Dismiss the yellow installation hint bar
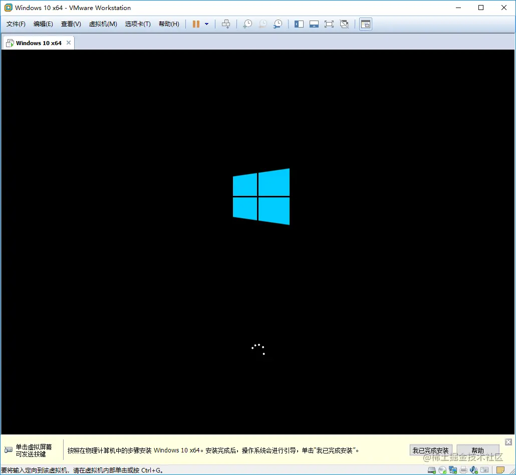516x475 pixels. pyautogui.click(x=508, y=442)
